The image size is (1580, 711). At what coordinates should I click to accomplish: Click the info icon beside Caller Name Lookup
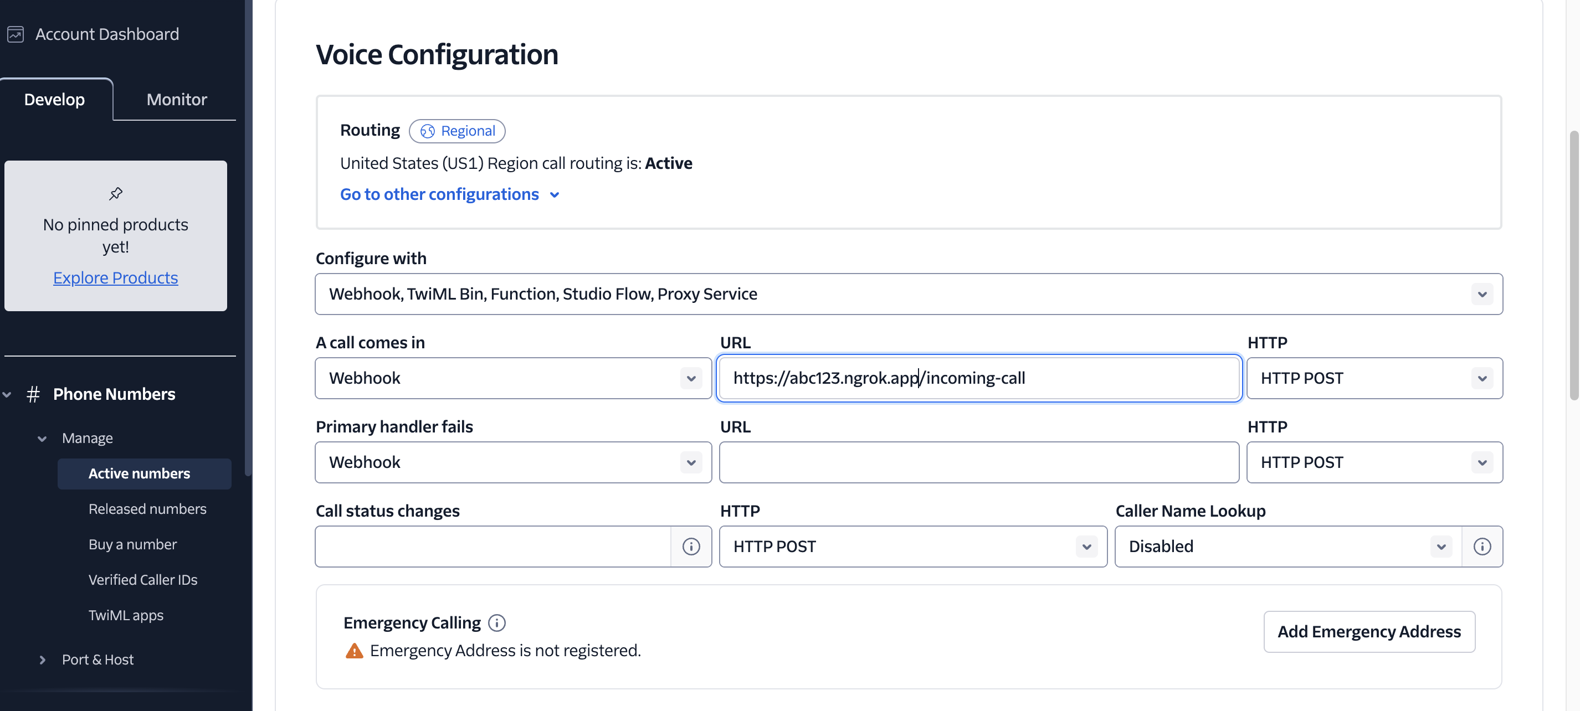1482,546
